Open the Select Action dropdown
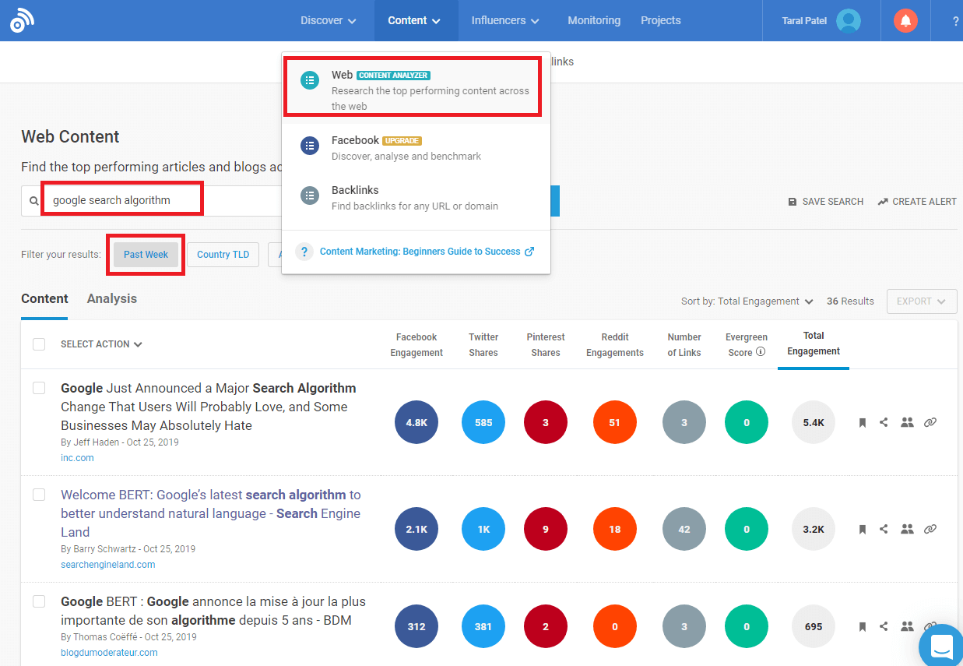Viewport: 963px width, 666px height. [x=101, y=344]
